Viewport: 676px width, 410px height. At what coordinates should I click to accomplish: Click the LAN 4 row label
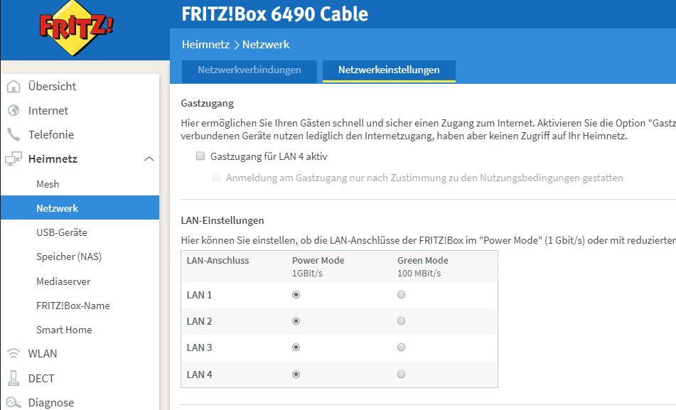click(199, 374)
